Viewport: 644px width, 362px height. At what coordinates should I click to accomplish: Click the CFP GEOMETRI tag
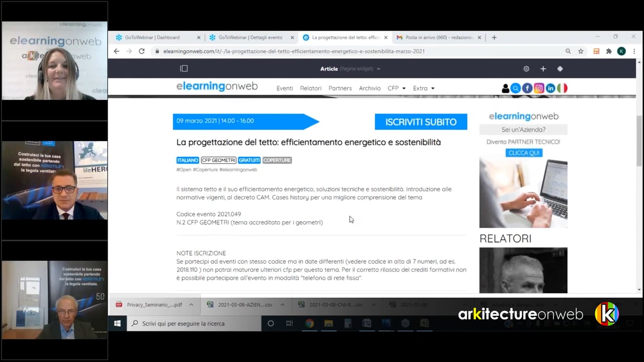(x=219, y=160)
